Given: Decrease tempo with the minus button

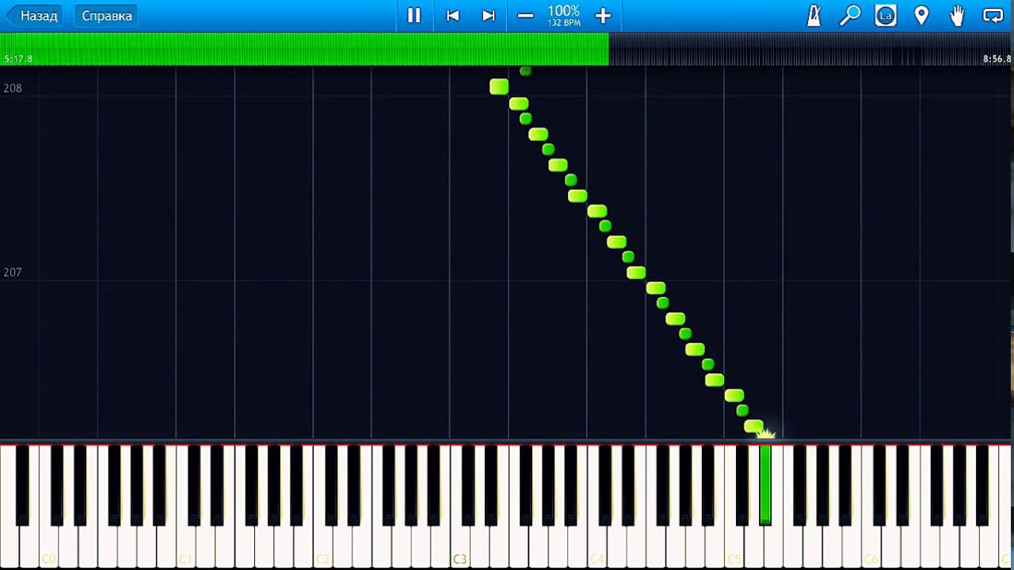Looking at the screenshot, I should (x=525, y=16).
